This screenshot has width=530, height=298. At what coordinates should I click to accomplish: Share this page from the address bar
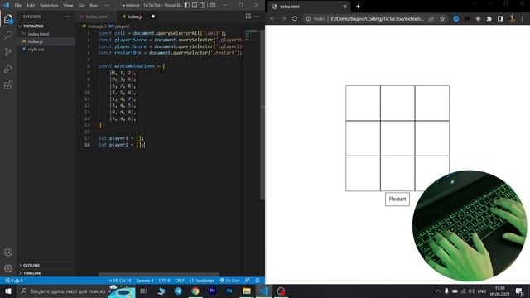431,19
